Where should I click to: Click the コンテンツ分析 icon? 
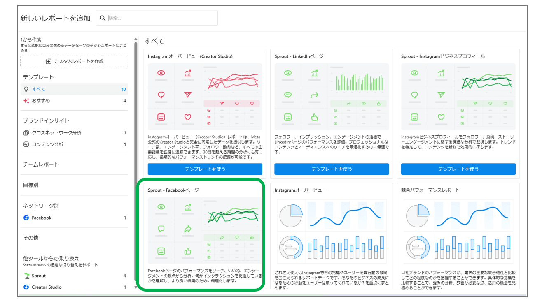(26, 144)
